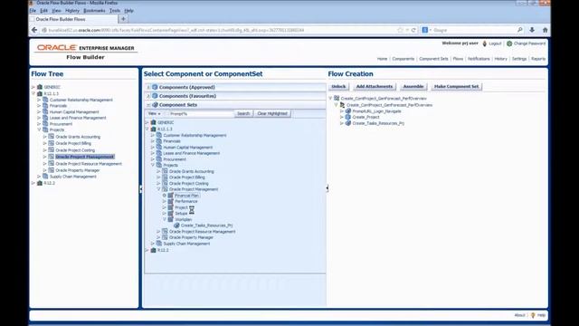The image size is (579, 326).
Task: Select Oracle Project Management in Flow Tree
Action: [x=84, y=157]
